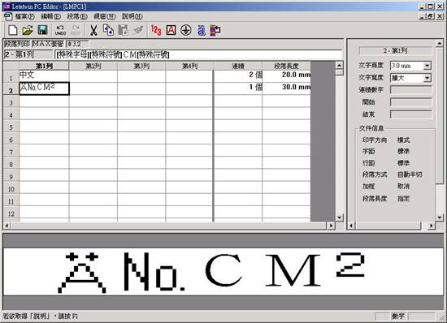The height and width of the screenshot is (323, 447).
Task: Open a file with the folder icon
Action: tap(28, 30)
